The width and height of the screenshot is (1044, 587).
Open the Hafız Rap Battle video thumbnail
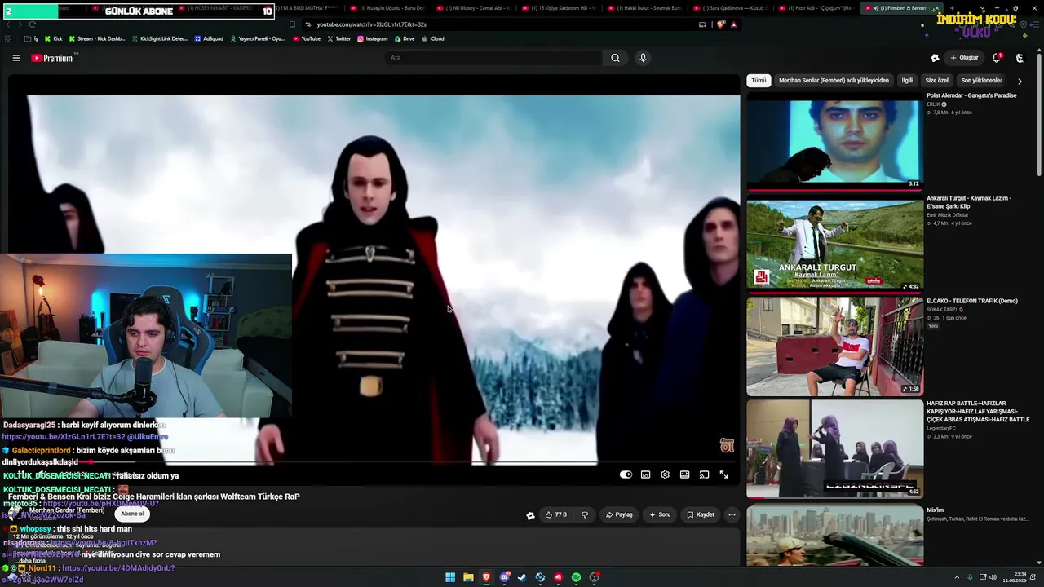[835, 448]
